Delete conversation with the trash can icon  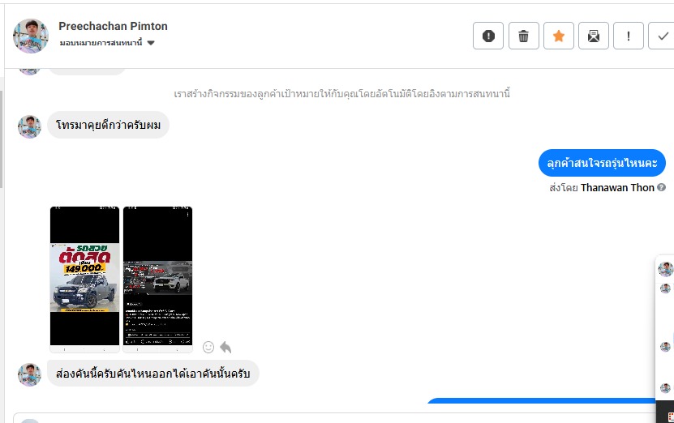(524, 36)
